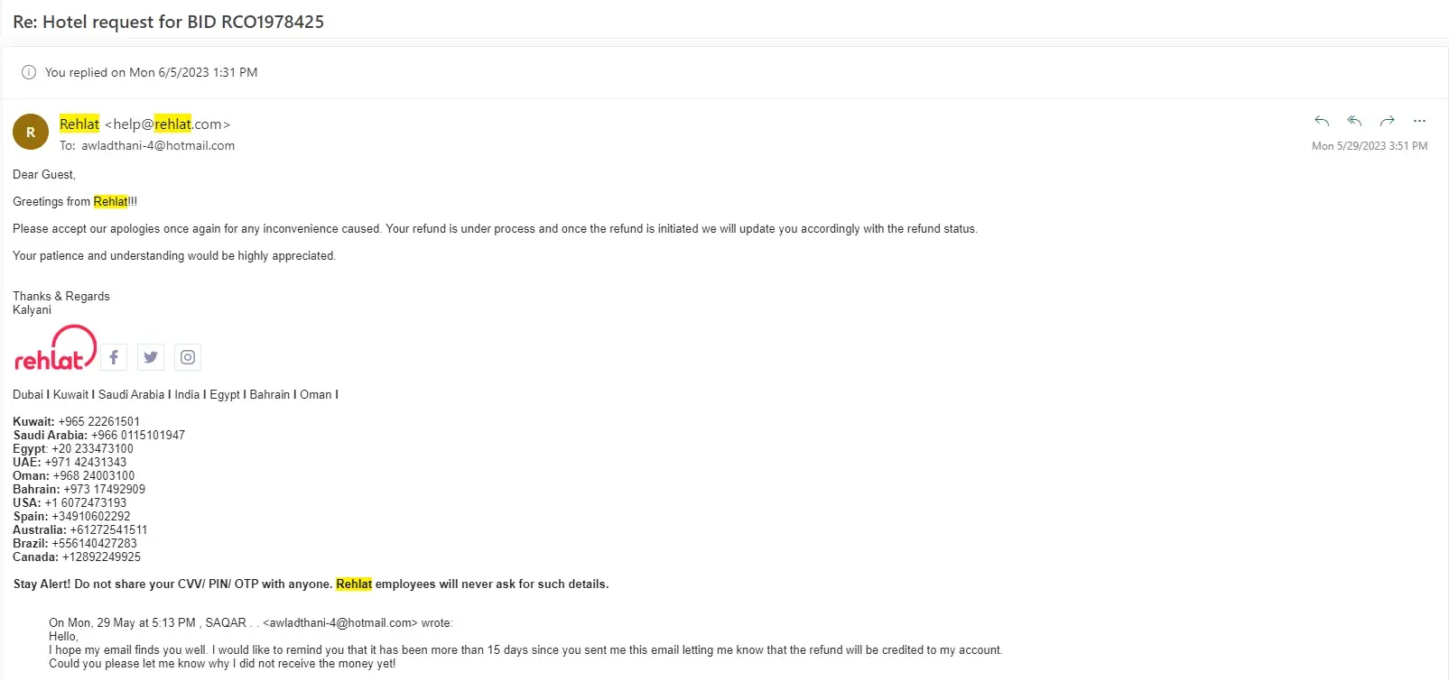The width and height of the screenshot is (1449, 681).
Task: Click the Canada phone number +12892249925
Action: (x=101, y=557)
